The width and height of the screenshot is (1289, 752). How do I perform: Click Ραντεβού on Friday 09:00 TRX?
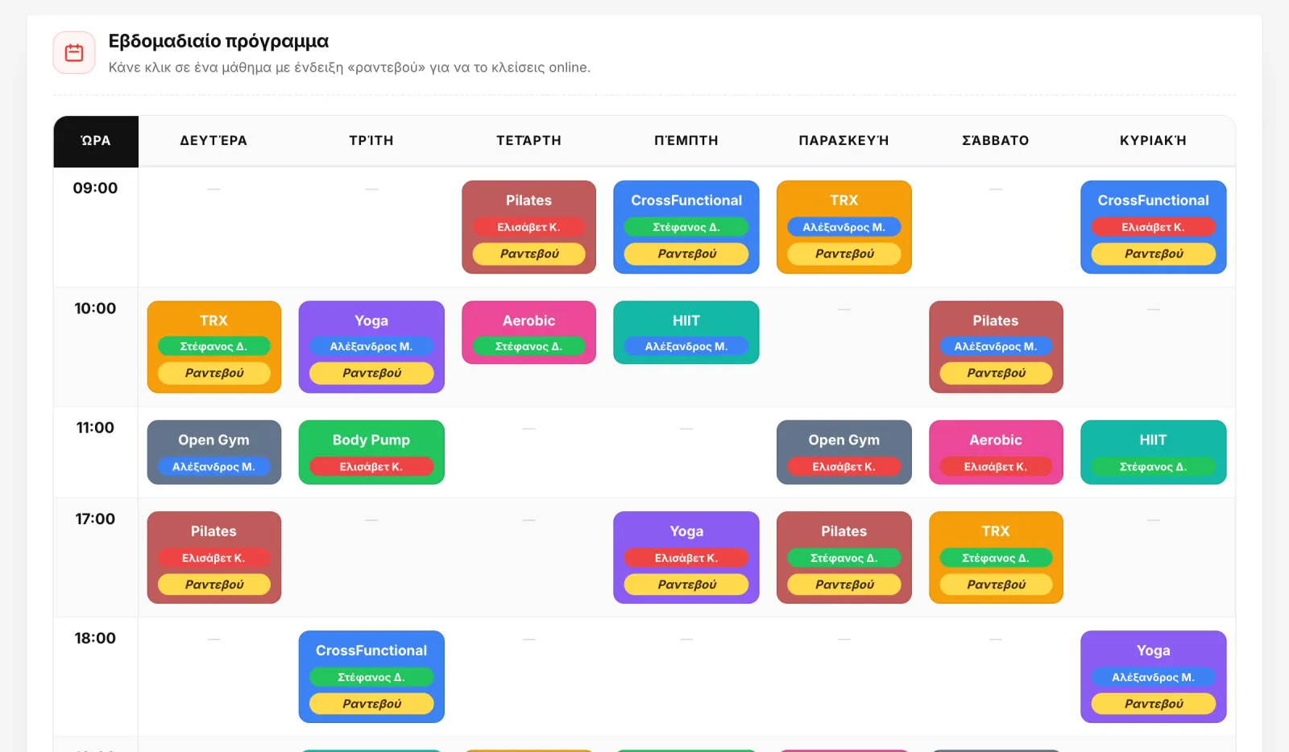(844, 254)
